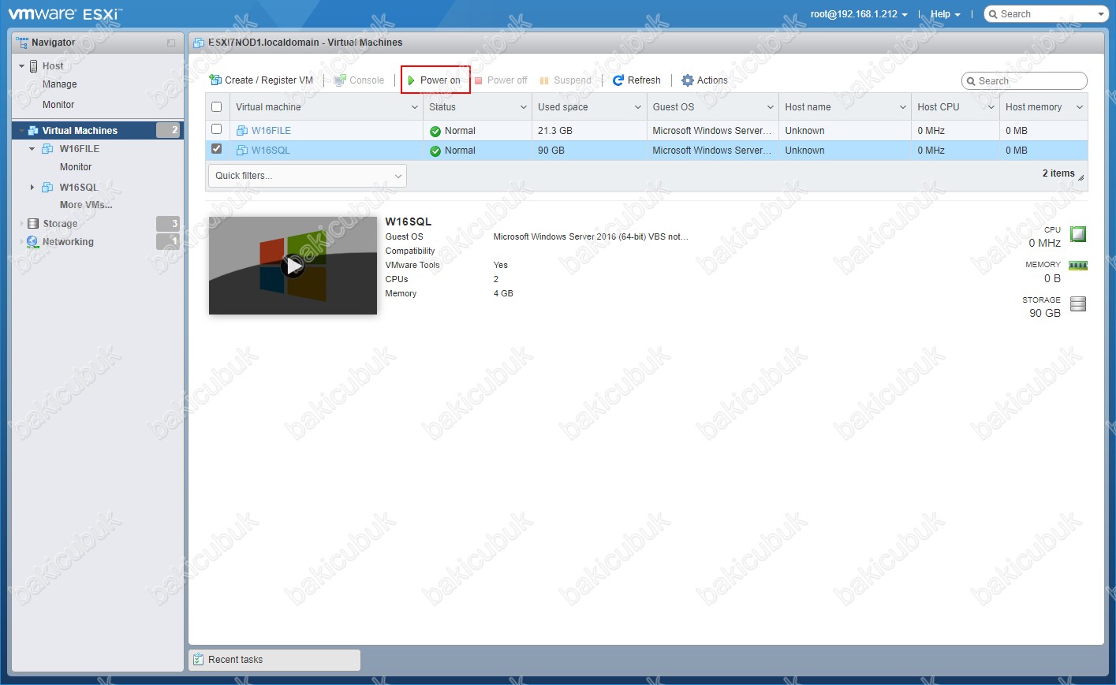1116x685 pixels.
Task: Click the CPU chip icon
Action: pos(1078,234)
